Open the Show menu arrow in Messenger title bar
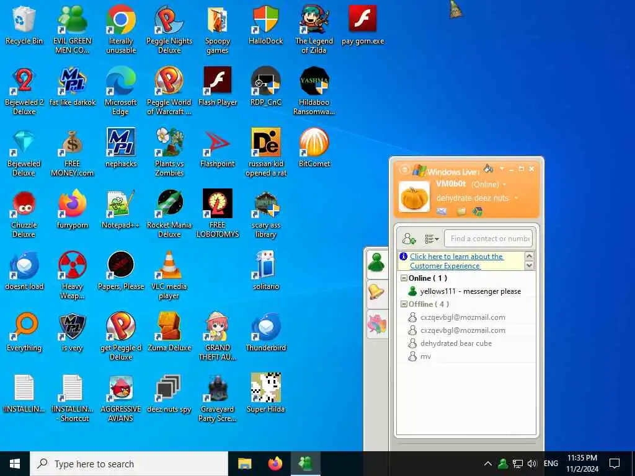Viewport: 635px width, 476px height. pyautogui.click(x=502, y=169)
